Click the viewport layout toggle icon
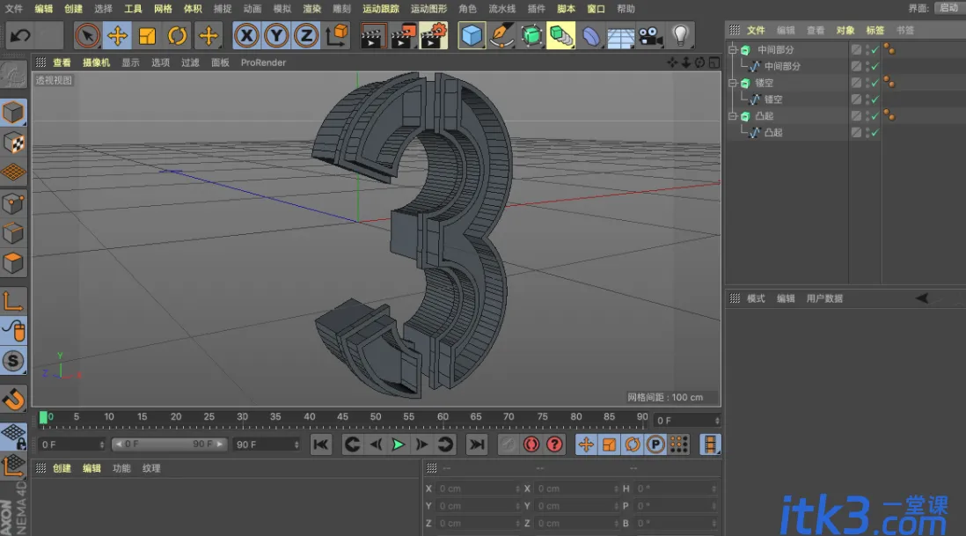The width and height of the screenshot is (966, 536). 714,62
